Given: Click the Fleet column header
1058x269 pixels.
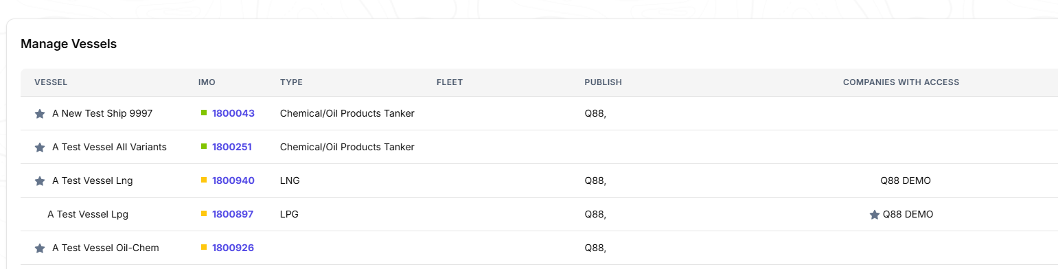Looking at the screenshot, I should point(450,82).
